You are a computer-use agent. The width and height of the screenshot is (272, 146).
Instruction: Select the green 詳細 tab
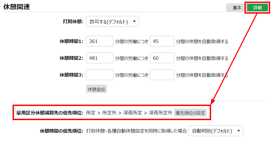pos(257,8)
